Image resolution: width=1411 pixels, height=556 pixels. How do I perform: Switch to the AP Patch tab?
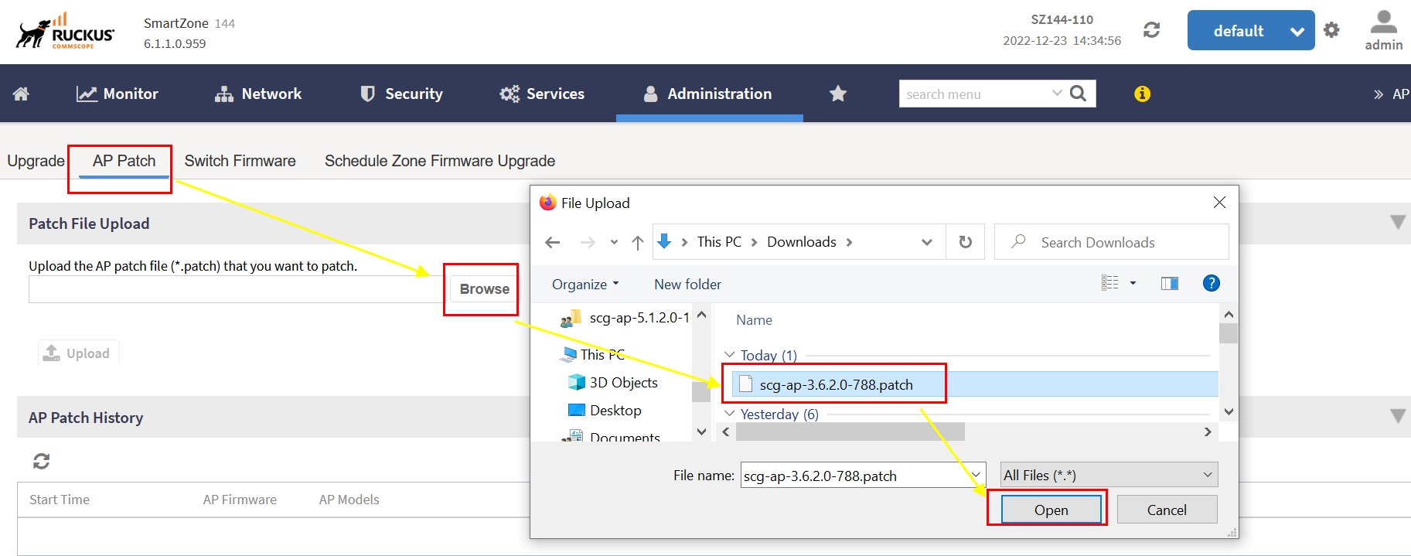(124, 161)
